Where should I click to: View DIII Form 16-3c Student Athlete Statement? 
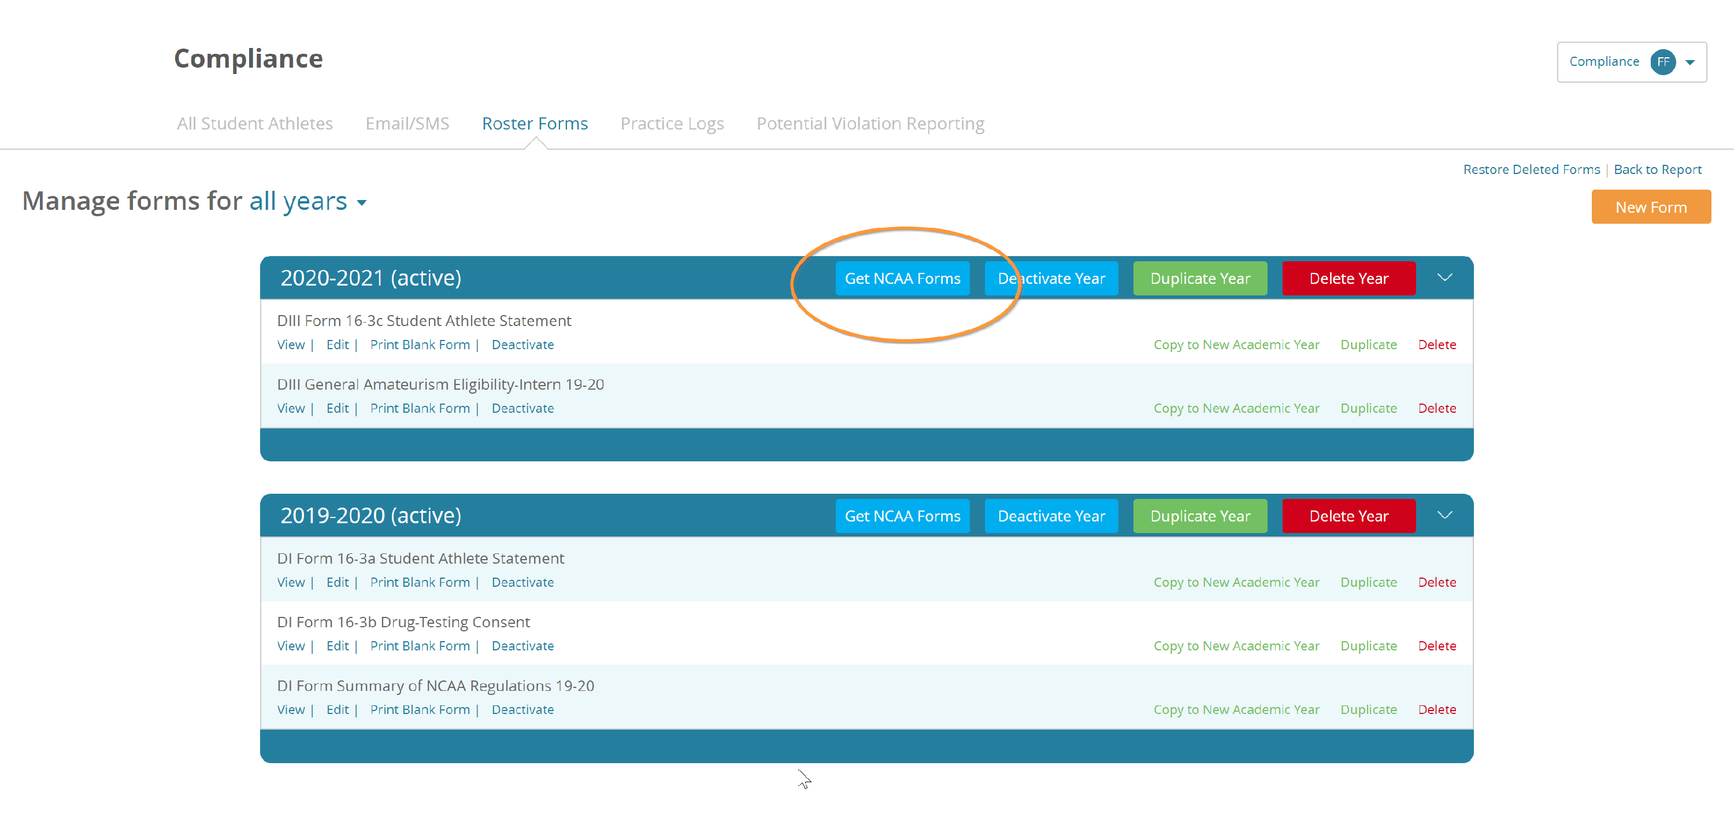[291, 345]
